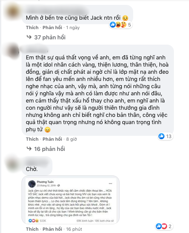The image size is (189, 233).
Task: Click Phản hồi under the Bến Tre comment
Action: tap(52, 28)
